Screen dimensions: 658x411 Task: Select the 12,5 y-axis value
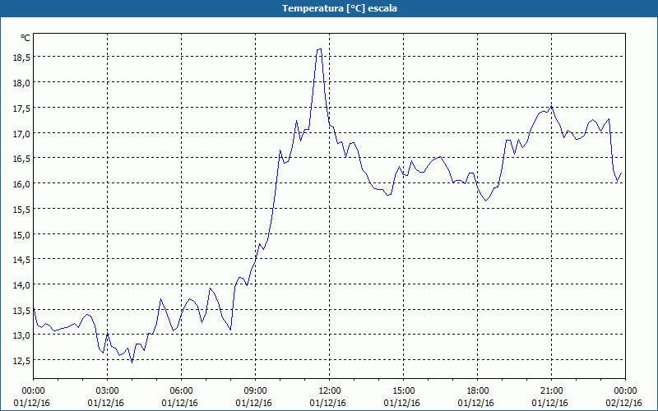point(21,361)
